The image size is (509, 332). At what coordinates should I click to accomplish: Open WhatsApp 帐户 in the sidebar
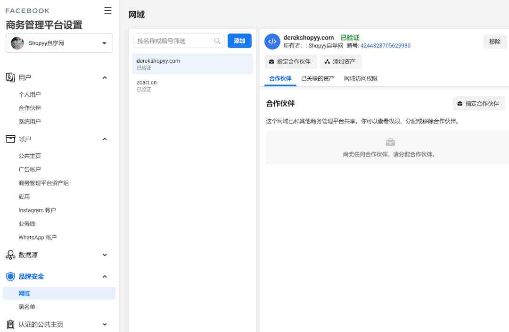(38, 238)
